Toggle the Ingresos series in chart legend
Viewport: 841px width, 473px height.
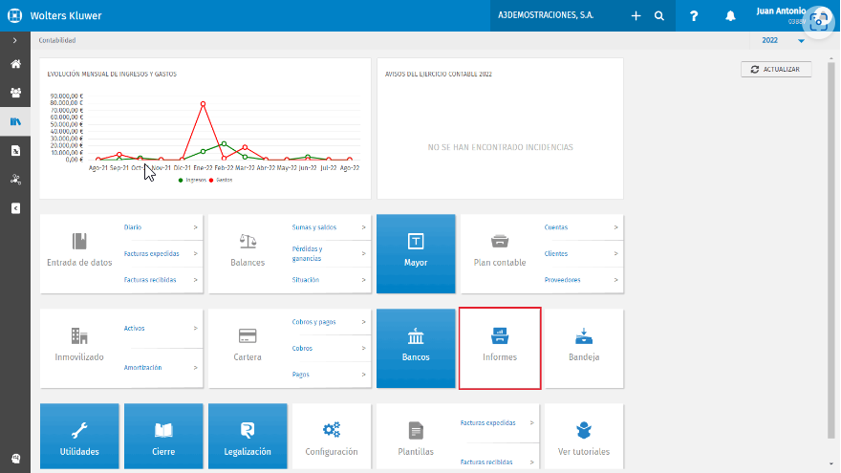pyautogui.click(x=192, y=181)
